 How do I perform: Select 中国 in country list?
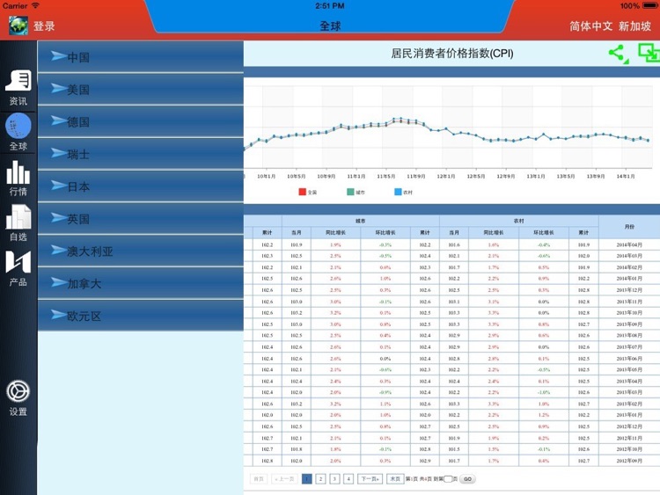click(x=141, y=57)
